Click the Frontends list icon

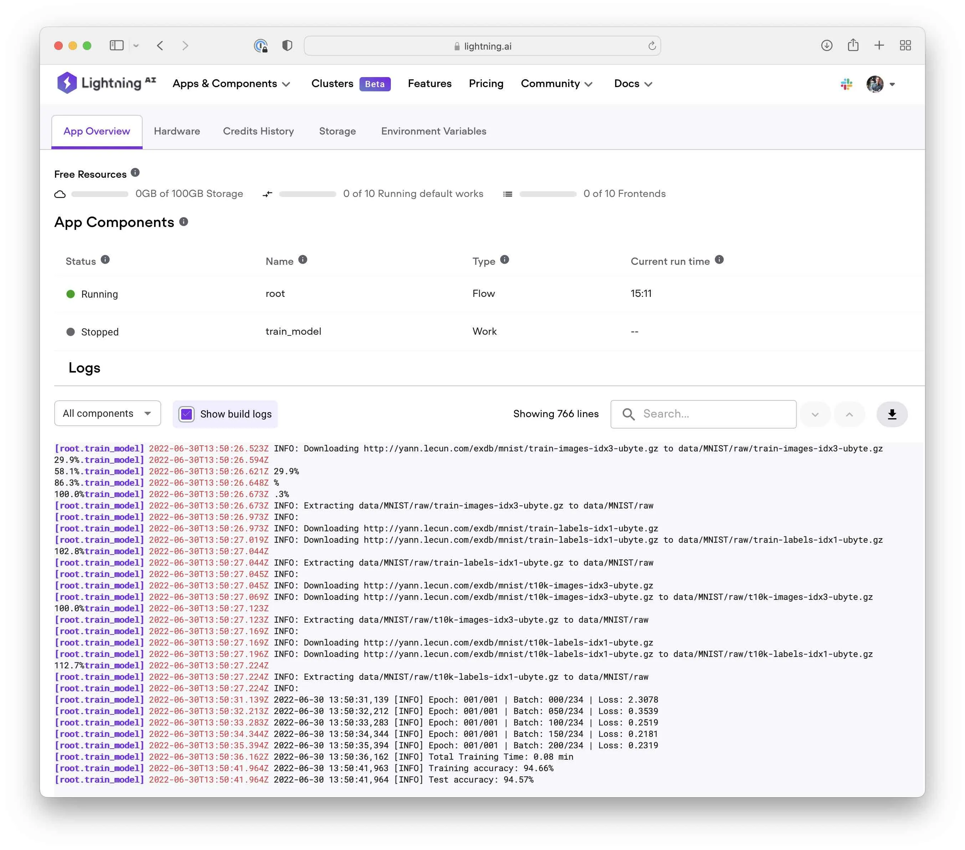(507, 194)
